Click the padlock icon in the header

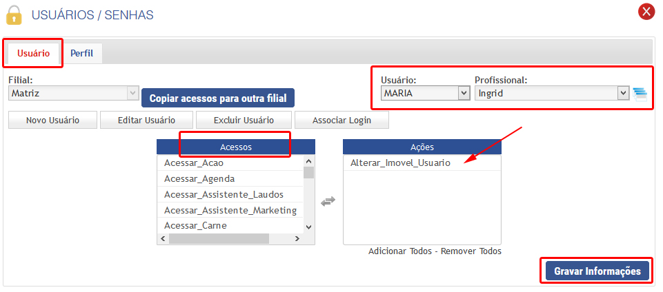point(14,14)
